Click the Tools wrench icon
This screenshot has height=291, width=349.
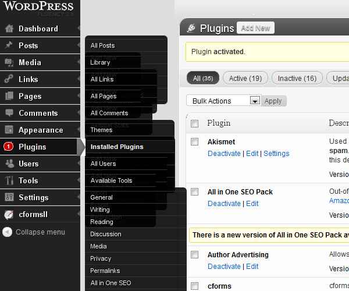pos(9,180)
